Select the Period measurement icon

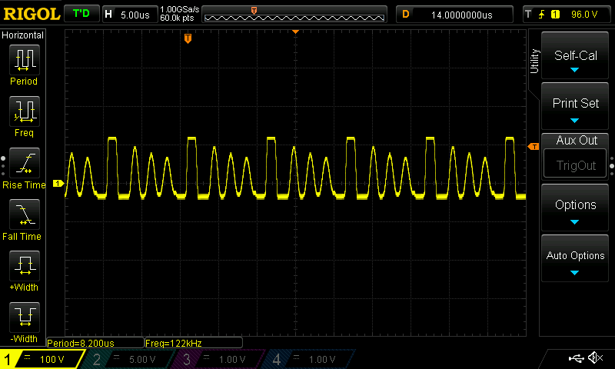25,60
